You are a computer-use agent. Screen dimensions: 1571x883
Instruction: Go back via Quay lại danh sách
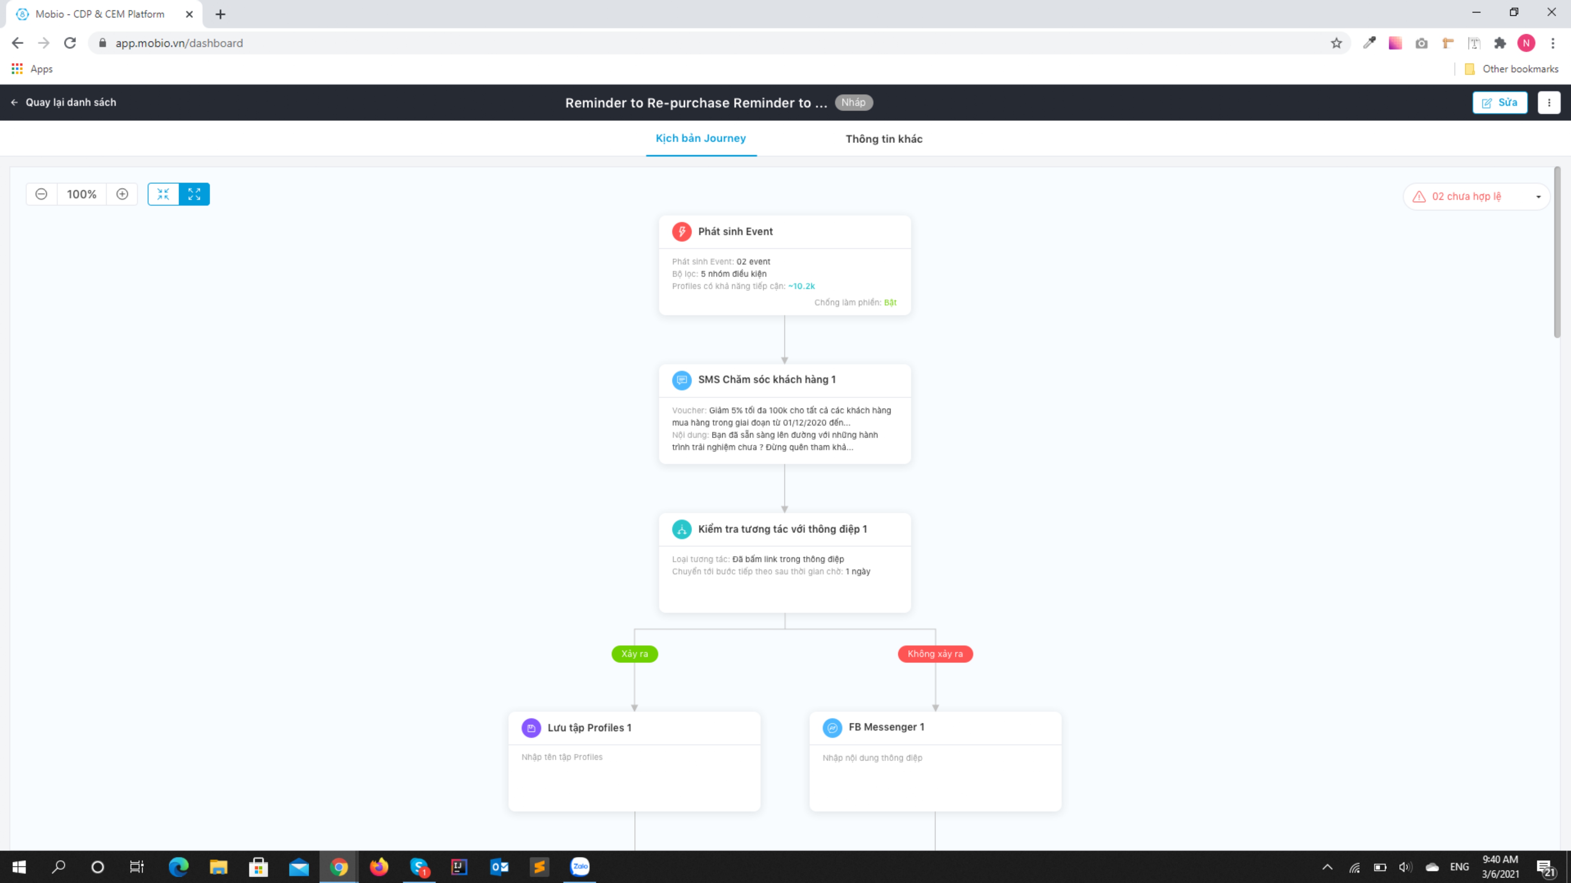coord(64,102)
